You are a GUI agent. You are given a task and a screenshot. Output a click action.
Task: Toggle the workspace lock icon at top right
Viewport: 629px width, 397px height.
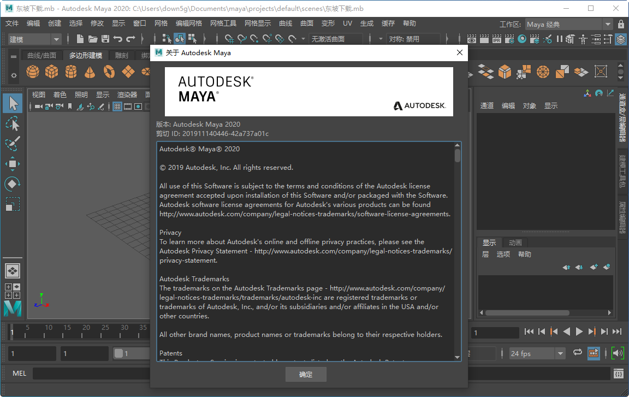(x=621, y=24)
